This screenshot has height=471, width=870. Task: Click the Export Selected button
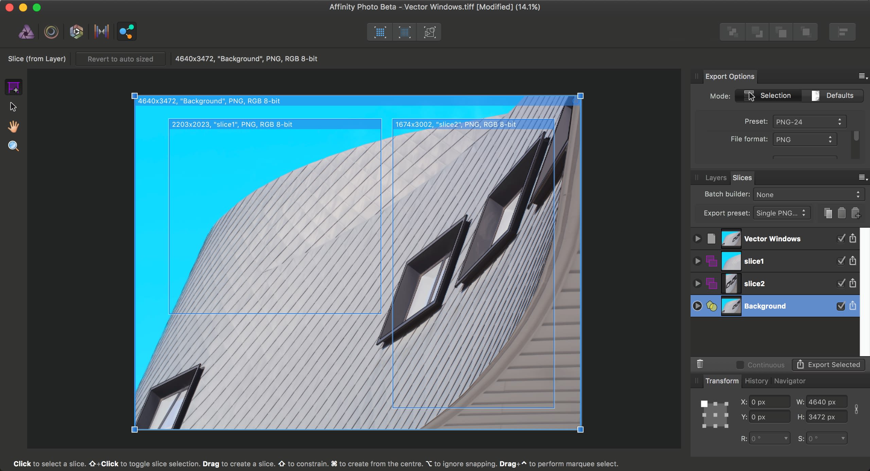(828, 365)
